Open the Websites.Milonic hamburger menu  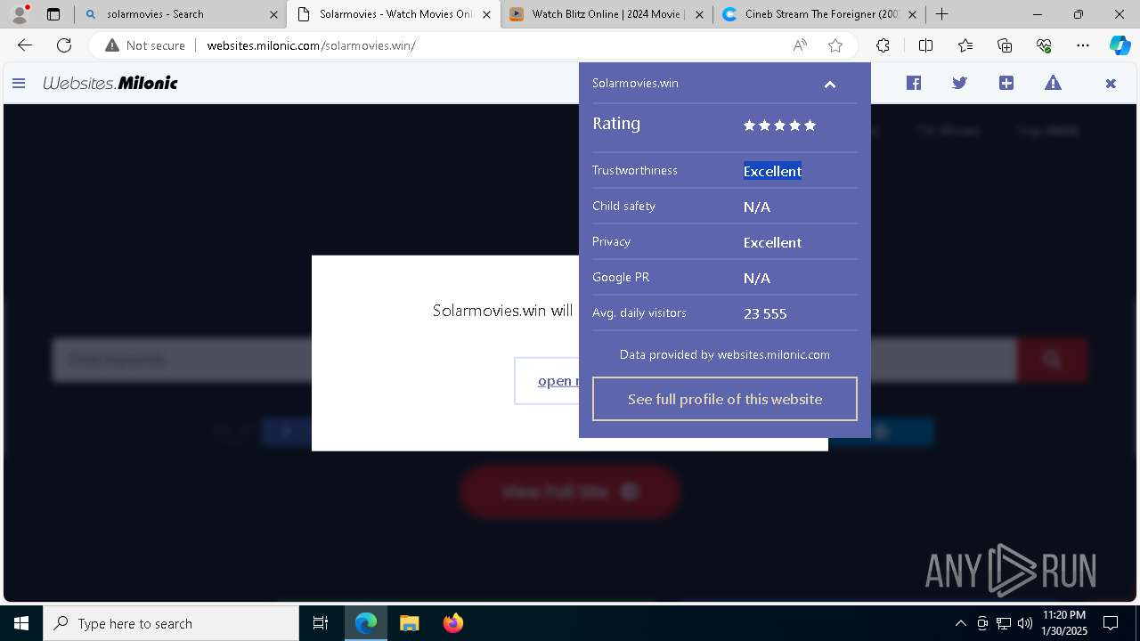click(x=19, y=83)
